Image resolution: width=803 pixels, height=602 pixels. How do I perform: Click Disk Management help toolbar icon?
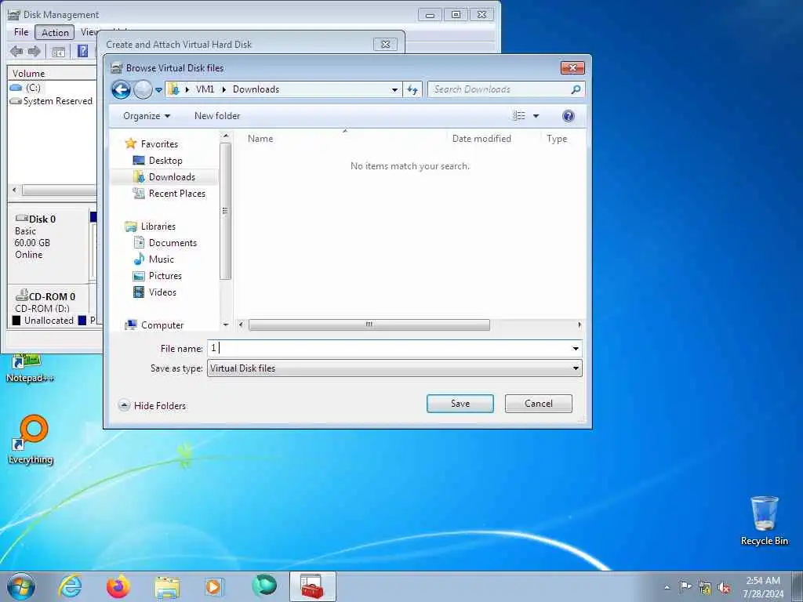pos(82,51)
